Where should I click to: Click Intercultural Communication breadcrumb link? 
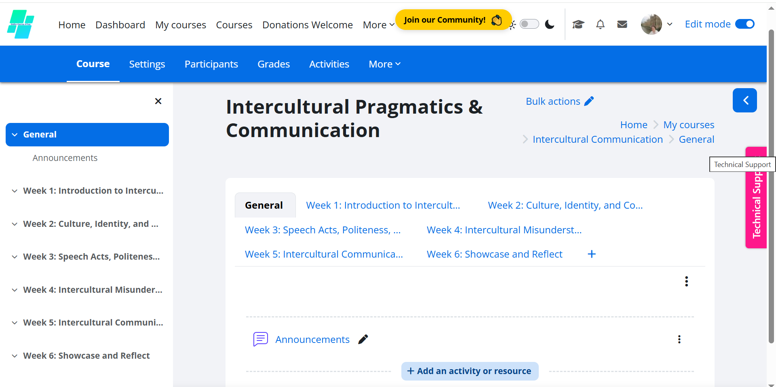(x=598, y=140)
